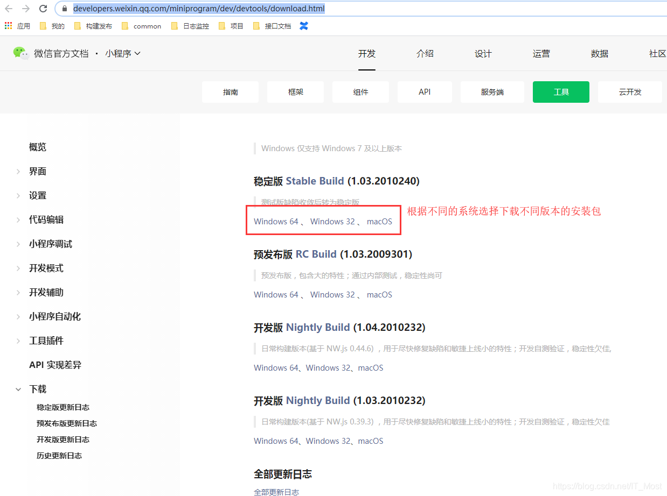The height and width of the screenshot is (496, 667).
Task: Click the 云开发 button
Action: tap(630, 92)
